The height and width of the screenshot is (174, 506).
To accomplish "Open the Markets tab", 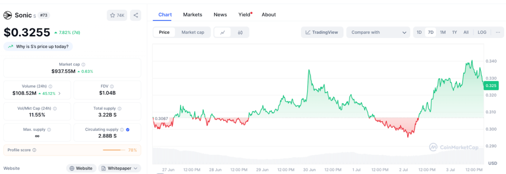I will coord(193,14).
